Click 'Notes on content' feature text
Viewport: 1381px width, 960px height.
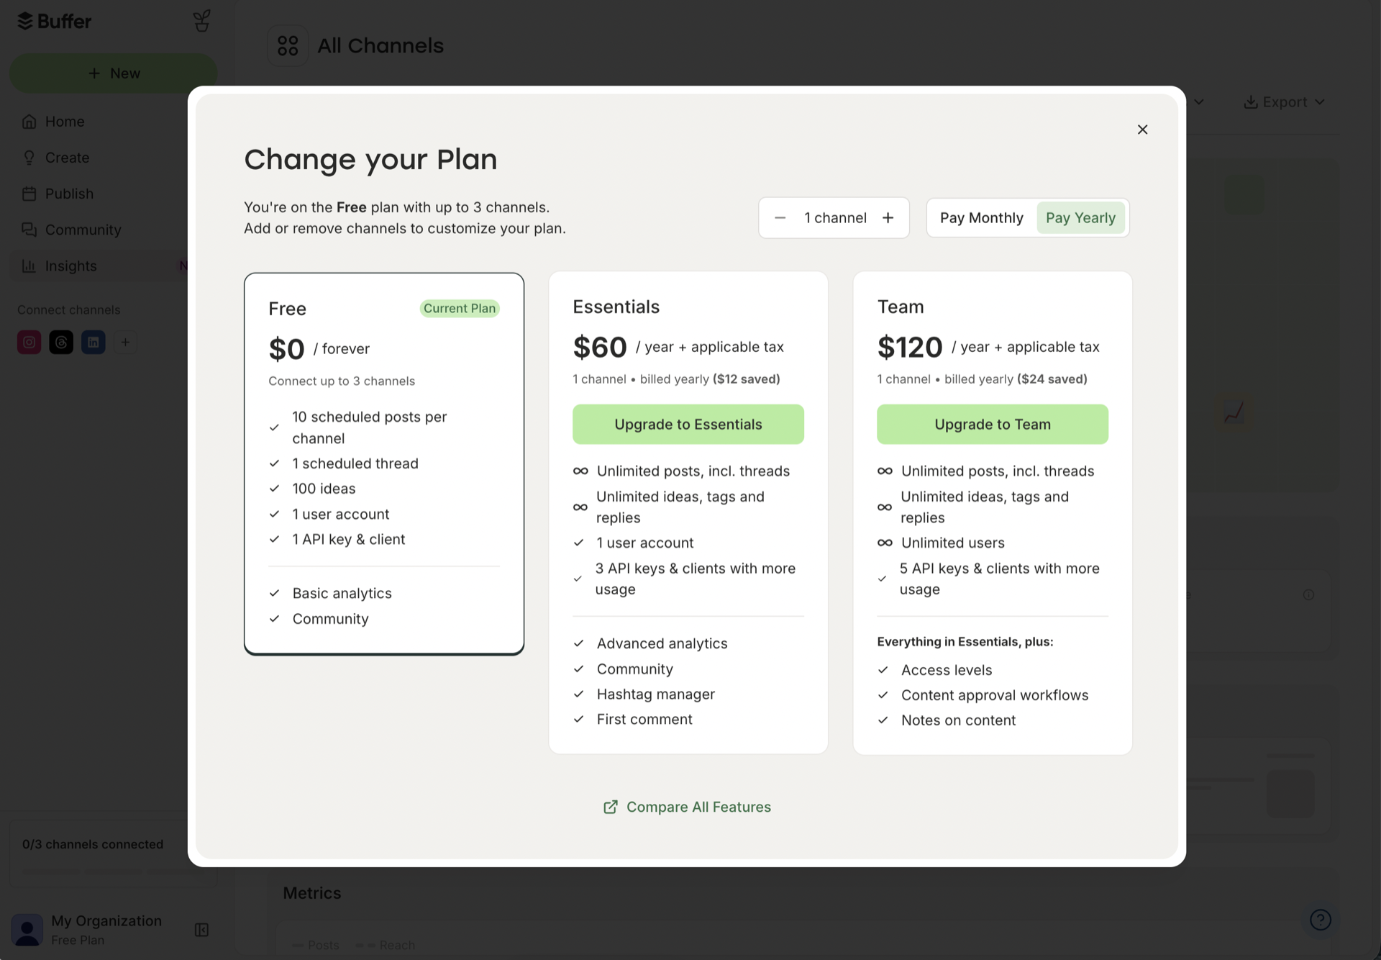[958, 720]
